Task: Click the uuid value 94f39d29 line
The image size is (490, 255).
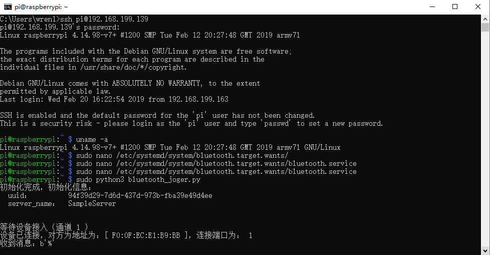Action: [140, 195]
